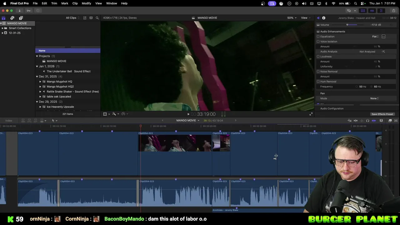Expand the Smart Collections folder
This screenshot has width=400, height=225.
[2, 28]
